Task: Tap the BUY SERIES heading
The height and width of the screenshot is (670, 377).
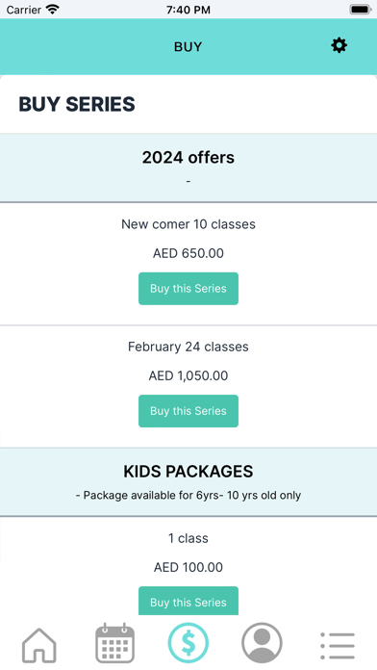Action: click(x=77, y=104)
